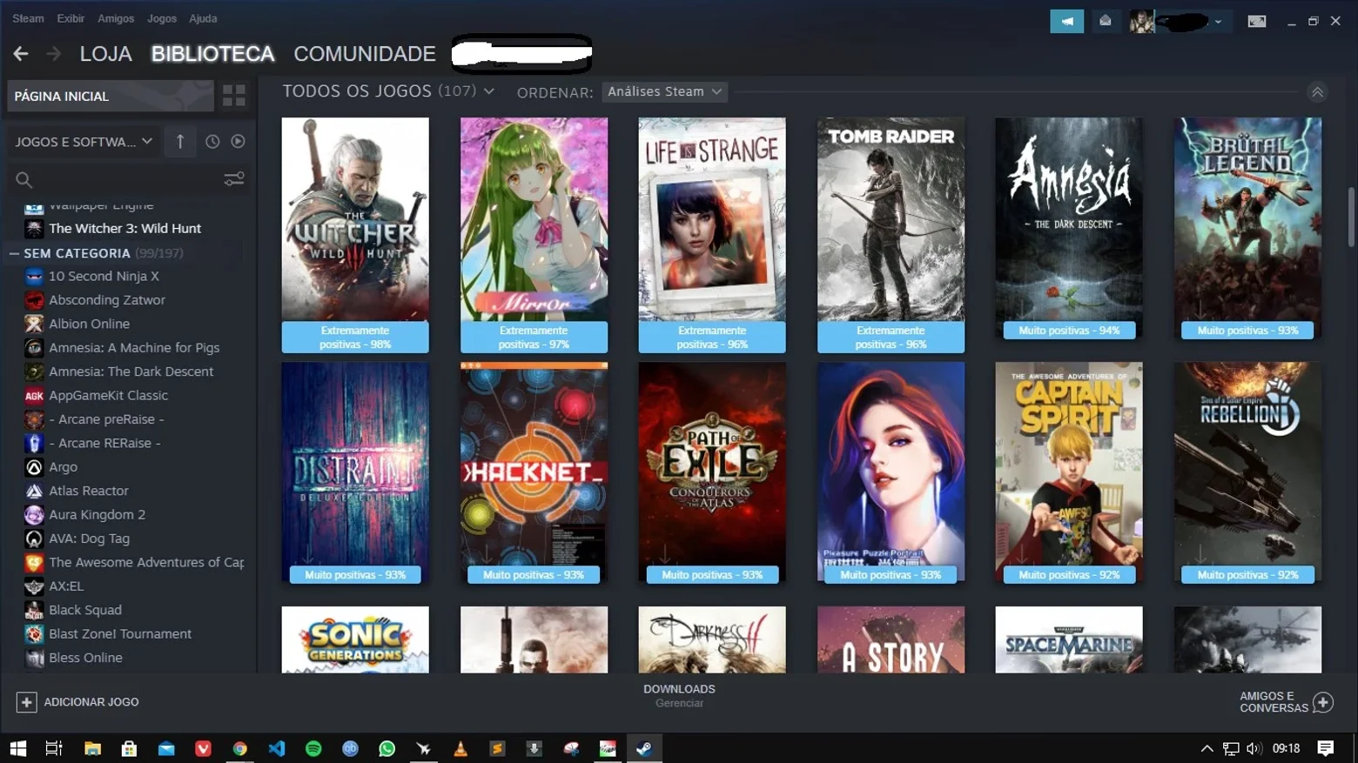
Task: Click the Witcher 3 wolf icon in the sidebar
Action: (x=34, y=229)
